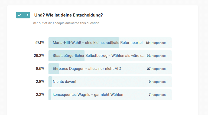The image size is (208, 115).
Task: Open the '7 responses' count
Action: (157, 95)
